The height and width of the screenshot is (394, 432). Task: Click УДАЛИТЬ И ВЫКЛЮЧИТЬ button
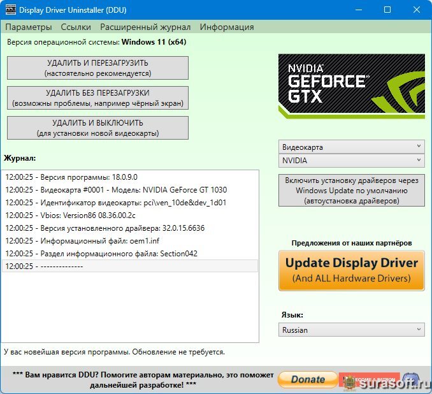98,128
